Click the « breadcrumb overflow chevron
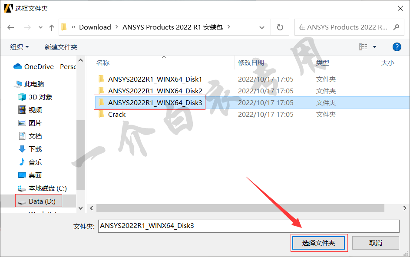This screenshot has height=257, width=410. tap(73, 27)
